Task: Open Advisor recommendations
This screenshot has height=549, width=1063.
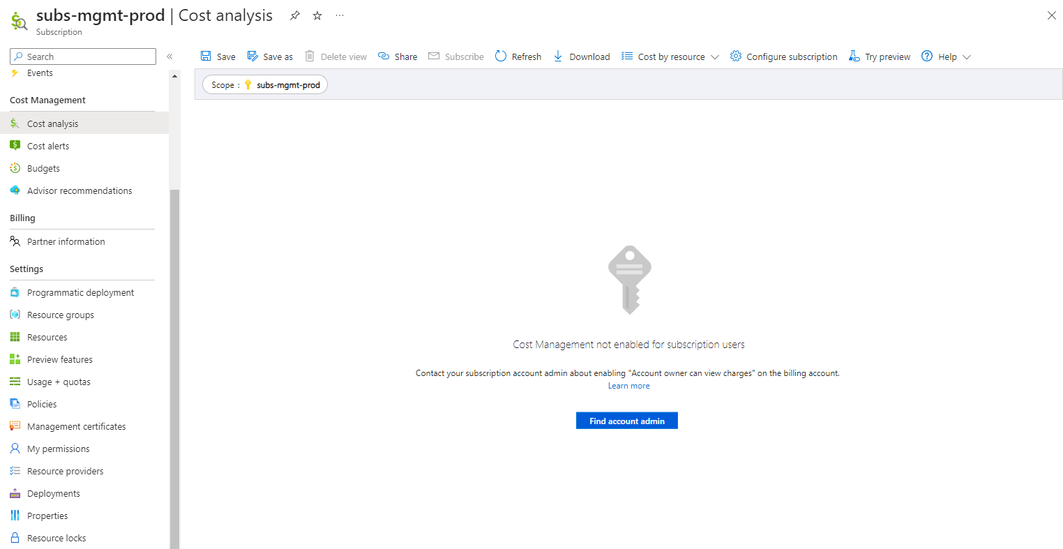Action: click(x=84, y=190)
